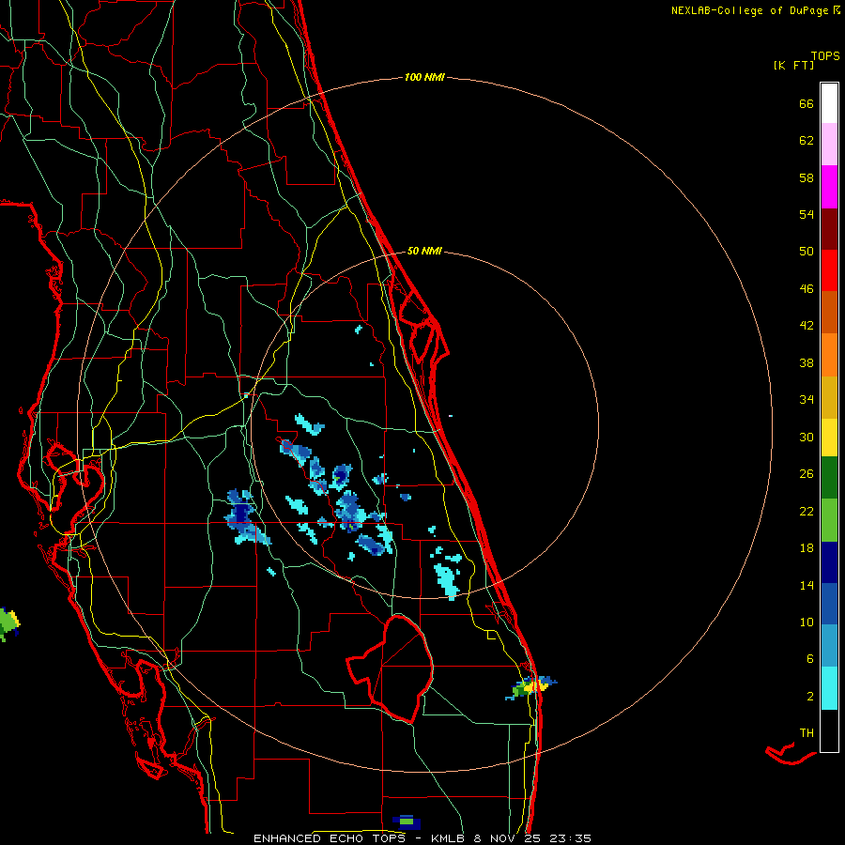
Task: Click the legend value 54
Action: [x=807, y=214]
